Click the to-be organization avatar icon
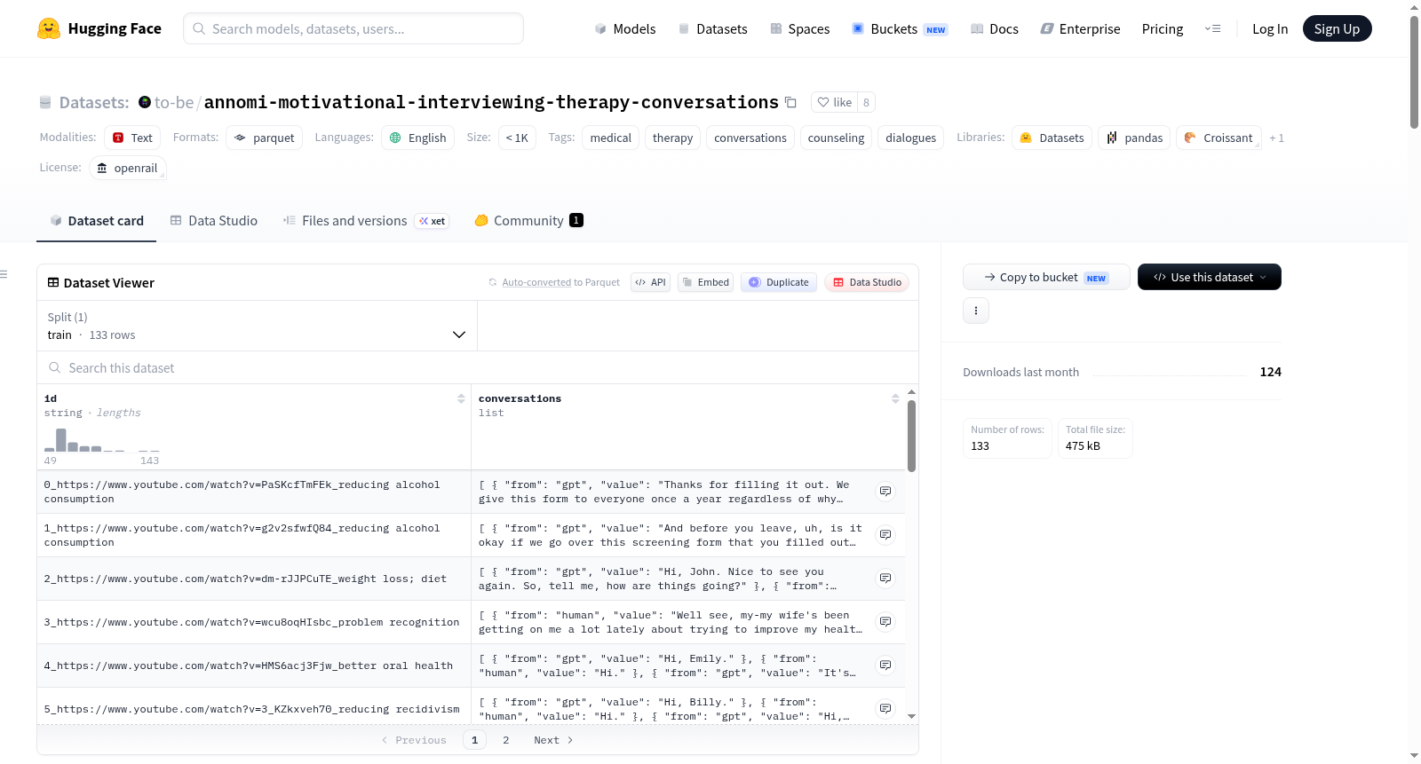This screenshot has height=764, width=1421. 145,102
